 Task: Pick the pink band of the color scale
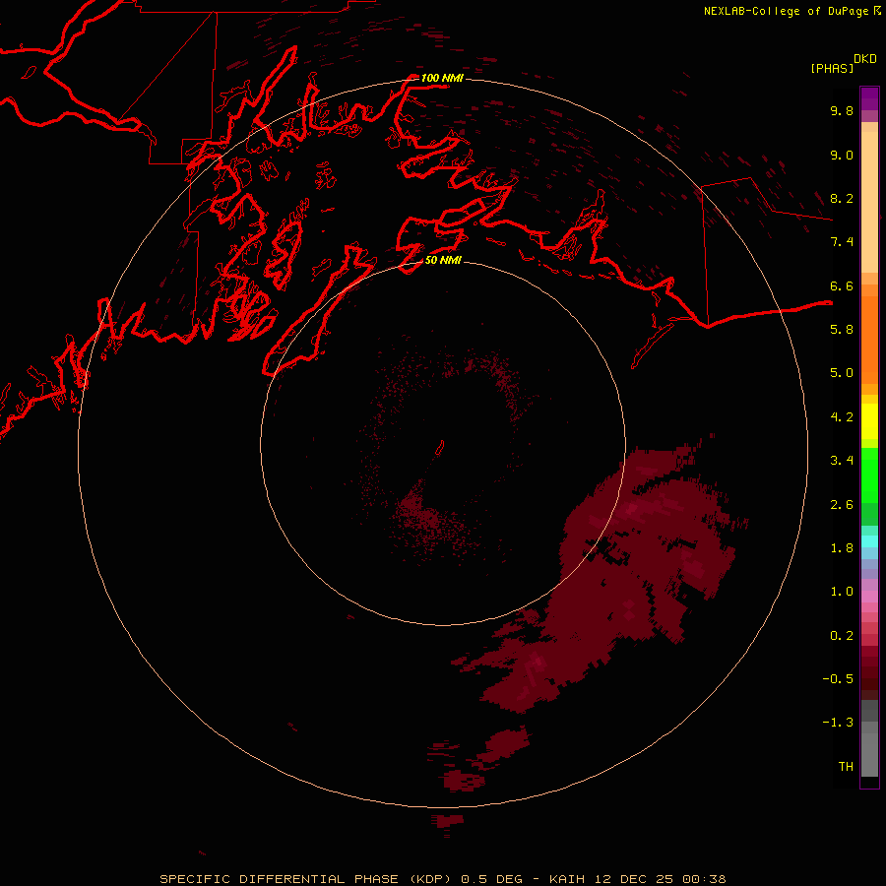[x=869, y=597]
